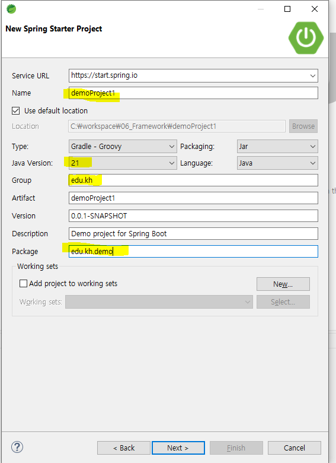The width and height of the screenshot is (336, 463).
Task: Cancel the new project wizard
Action: pos(294,448)
